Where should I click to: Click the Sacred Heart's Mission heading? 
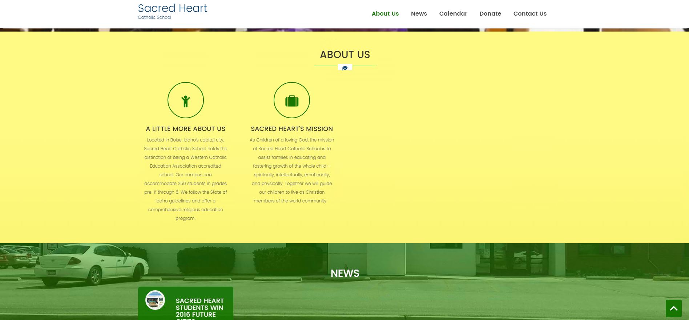point(292,129)
